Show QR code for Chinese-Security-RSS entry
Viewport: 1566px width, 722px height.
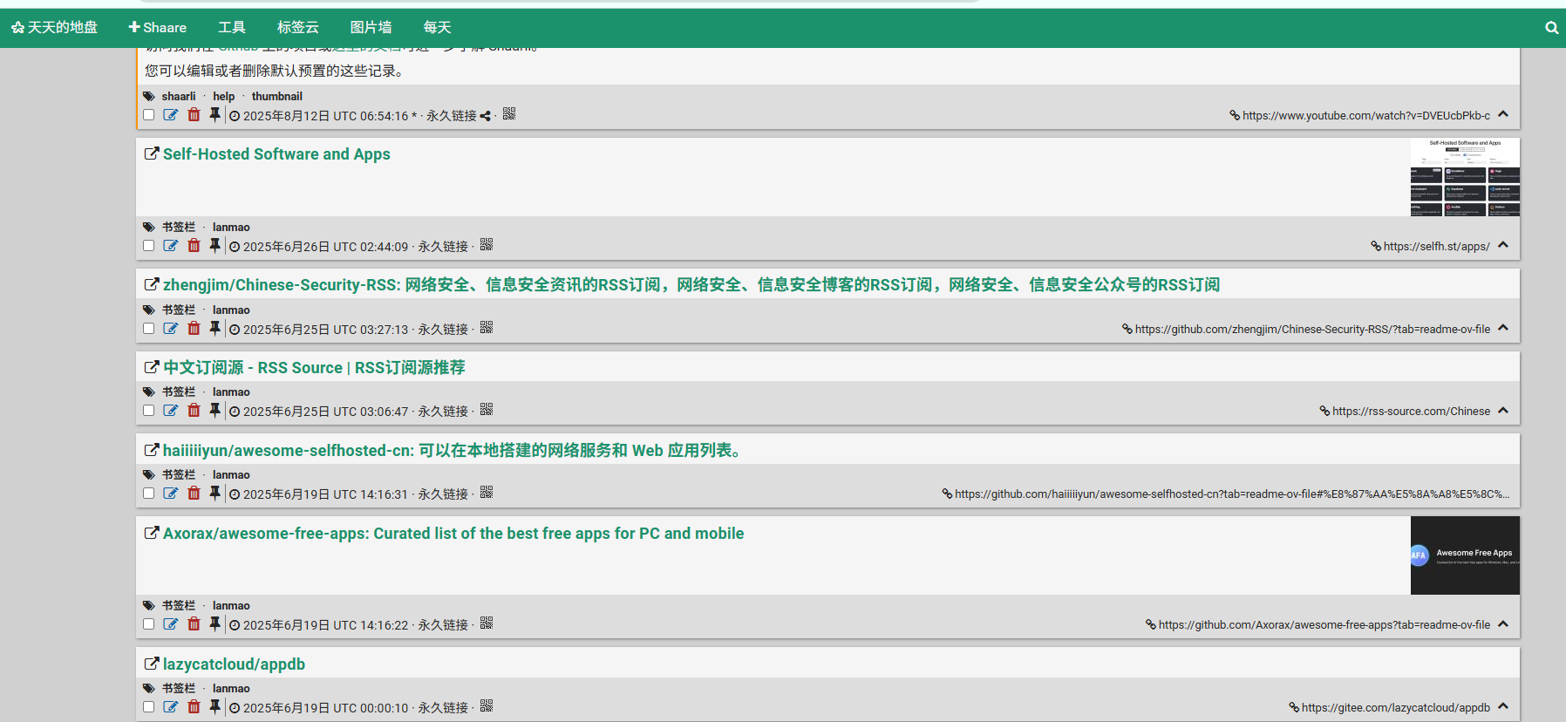(487, 328)
